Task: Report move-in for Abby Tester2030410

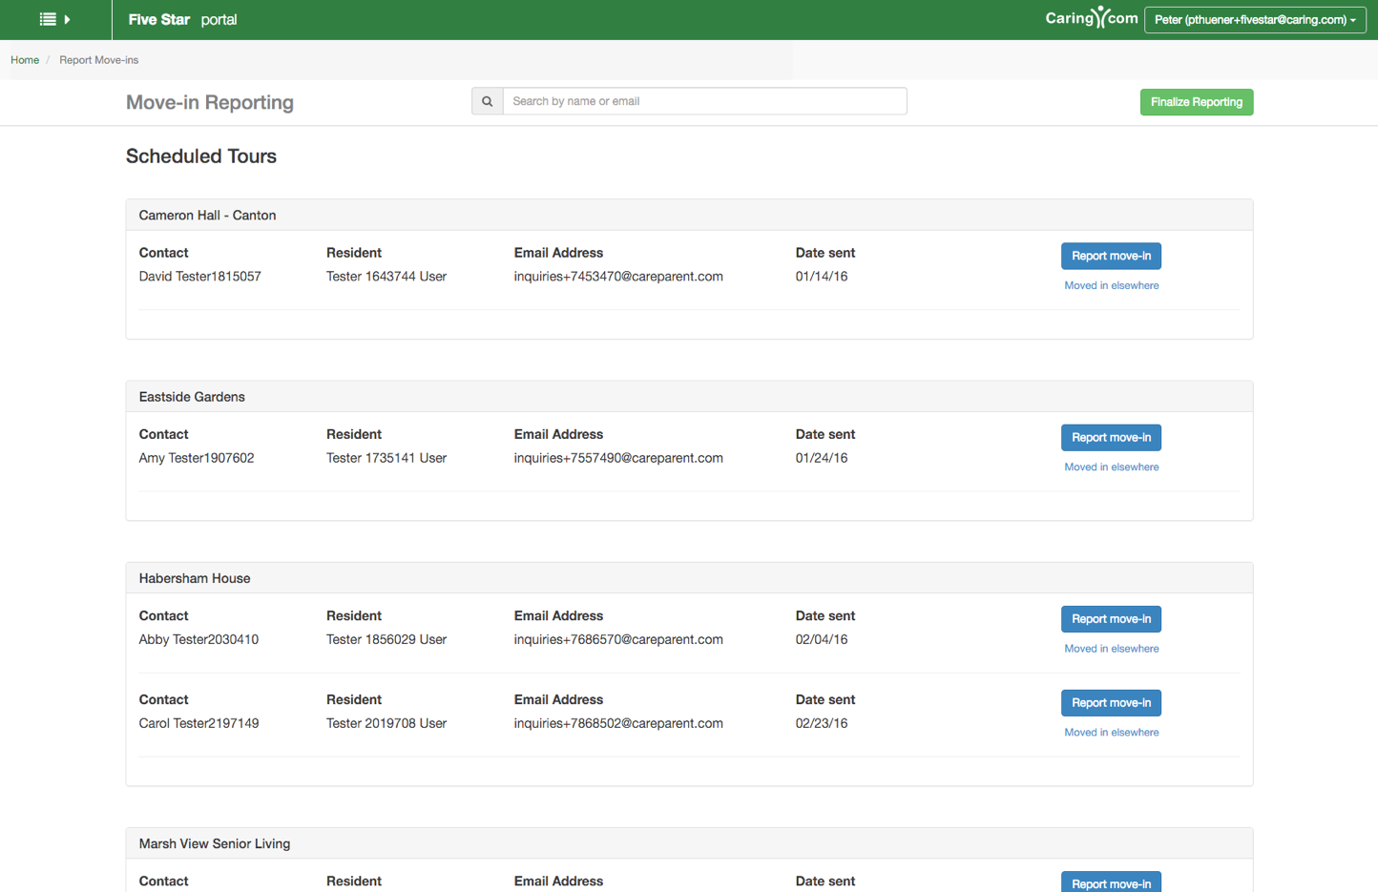Action: 1110,618
